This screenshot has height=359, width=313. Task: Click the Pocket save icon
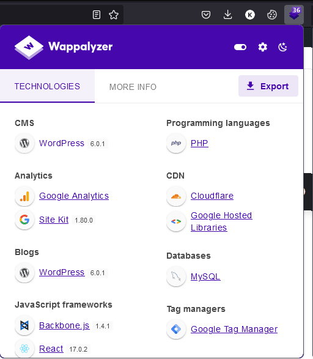206,15
